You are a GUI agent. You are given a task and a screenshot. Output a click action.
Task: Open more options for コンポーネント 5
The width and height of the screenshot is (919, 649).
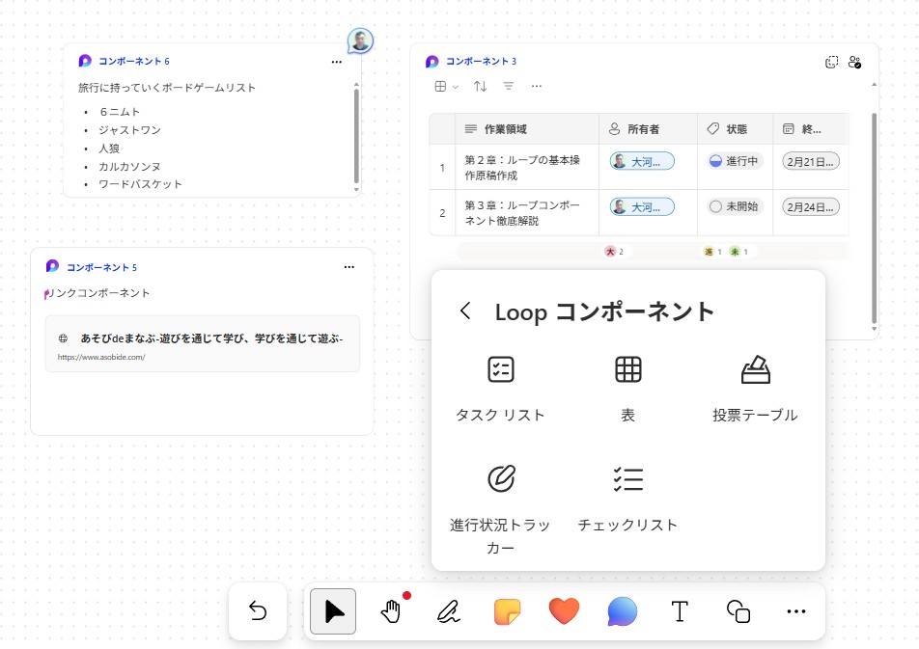click(349, 267)
